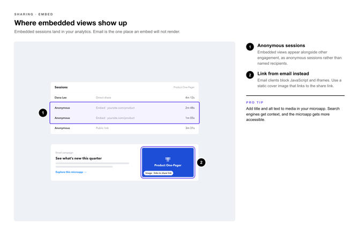Click the 2m 48s duration value
359x230 pixels.
pyautogui.click(x=190, y=108)
